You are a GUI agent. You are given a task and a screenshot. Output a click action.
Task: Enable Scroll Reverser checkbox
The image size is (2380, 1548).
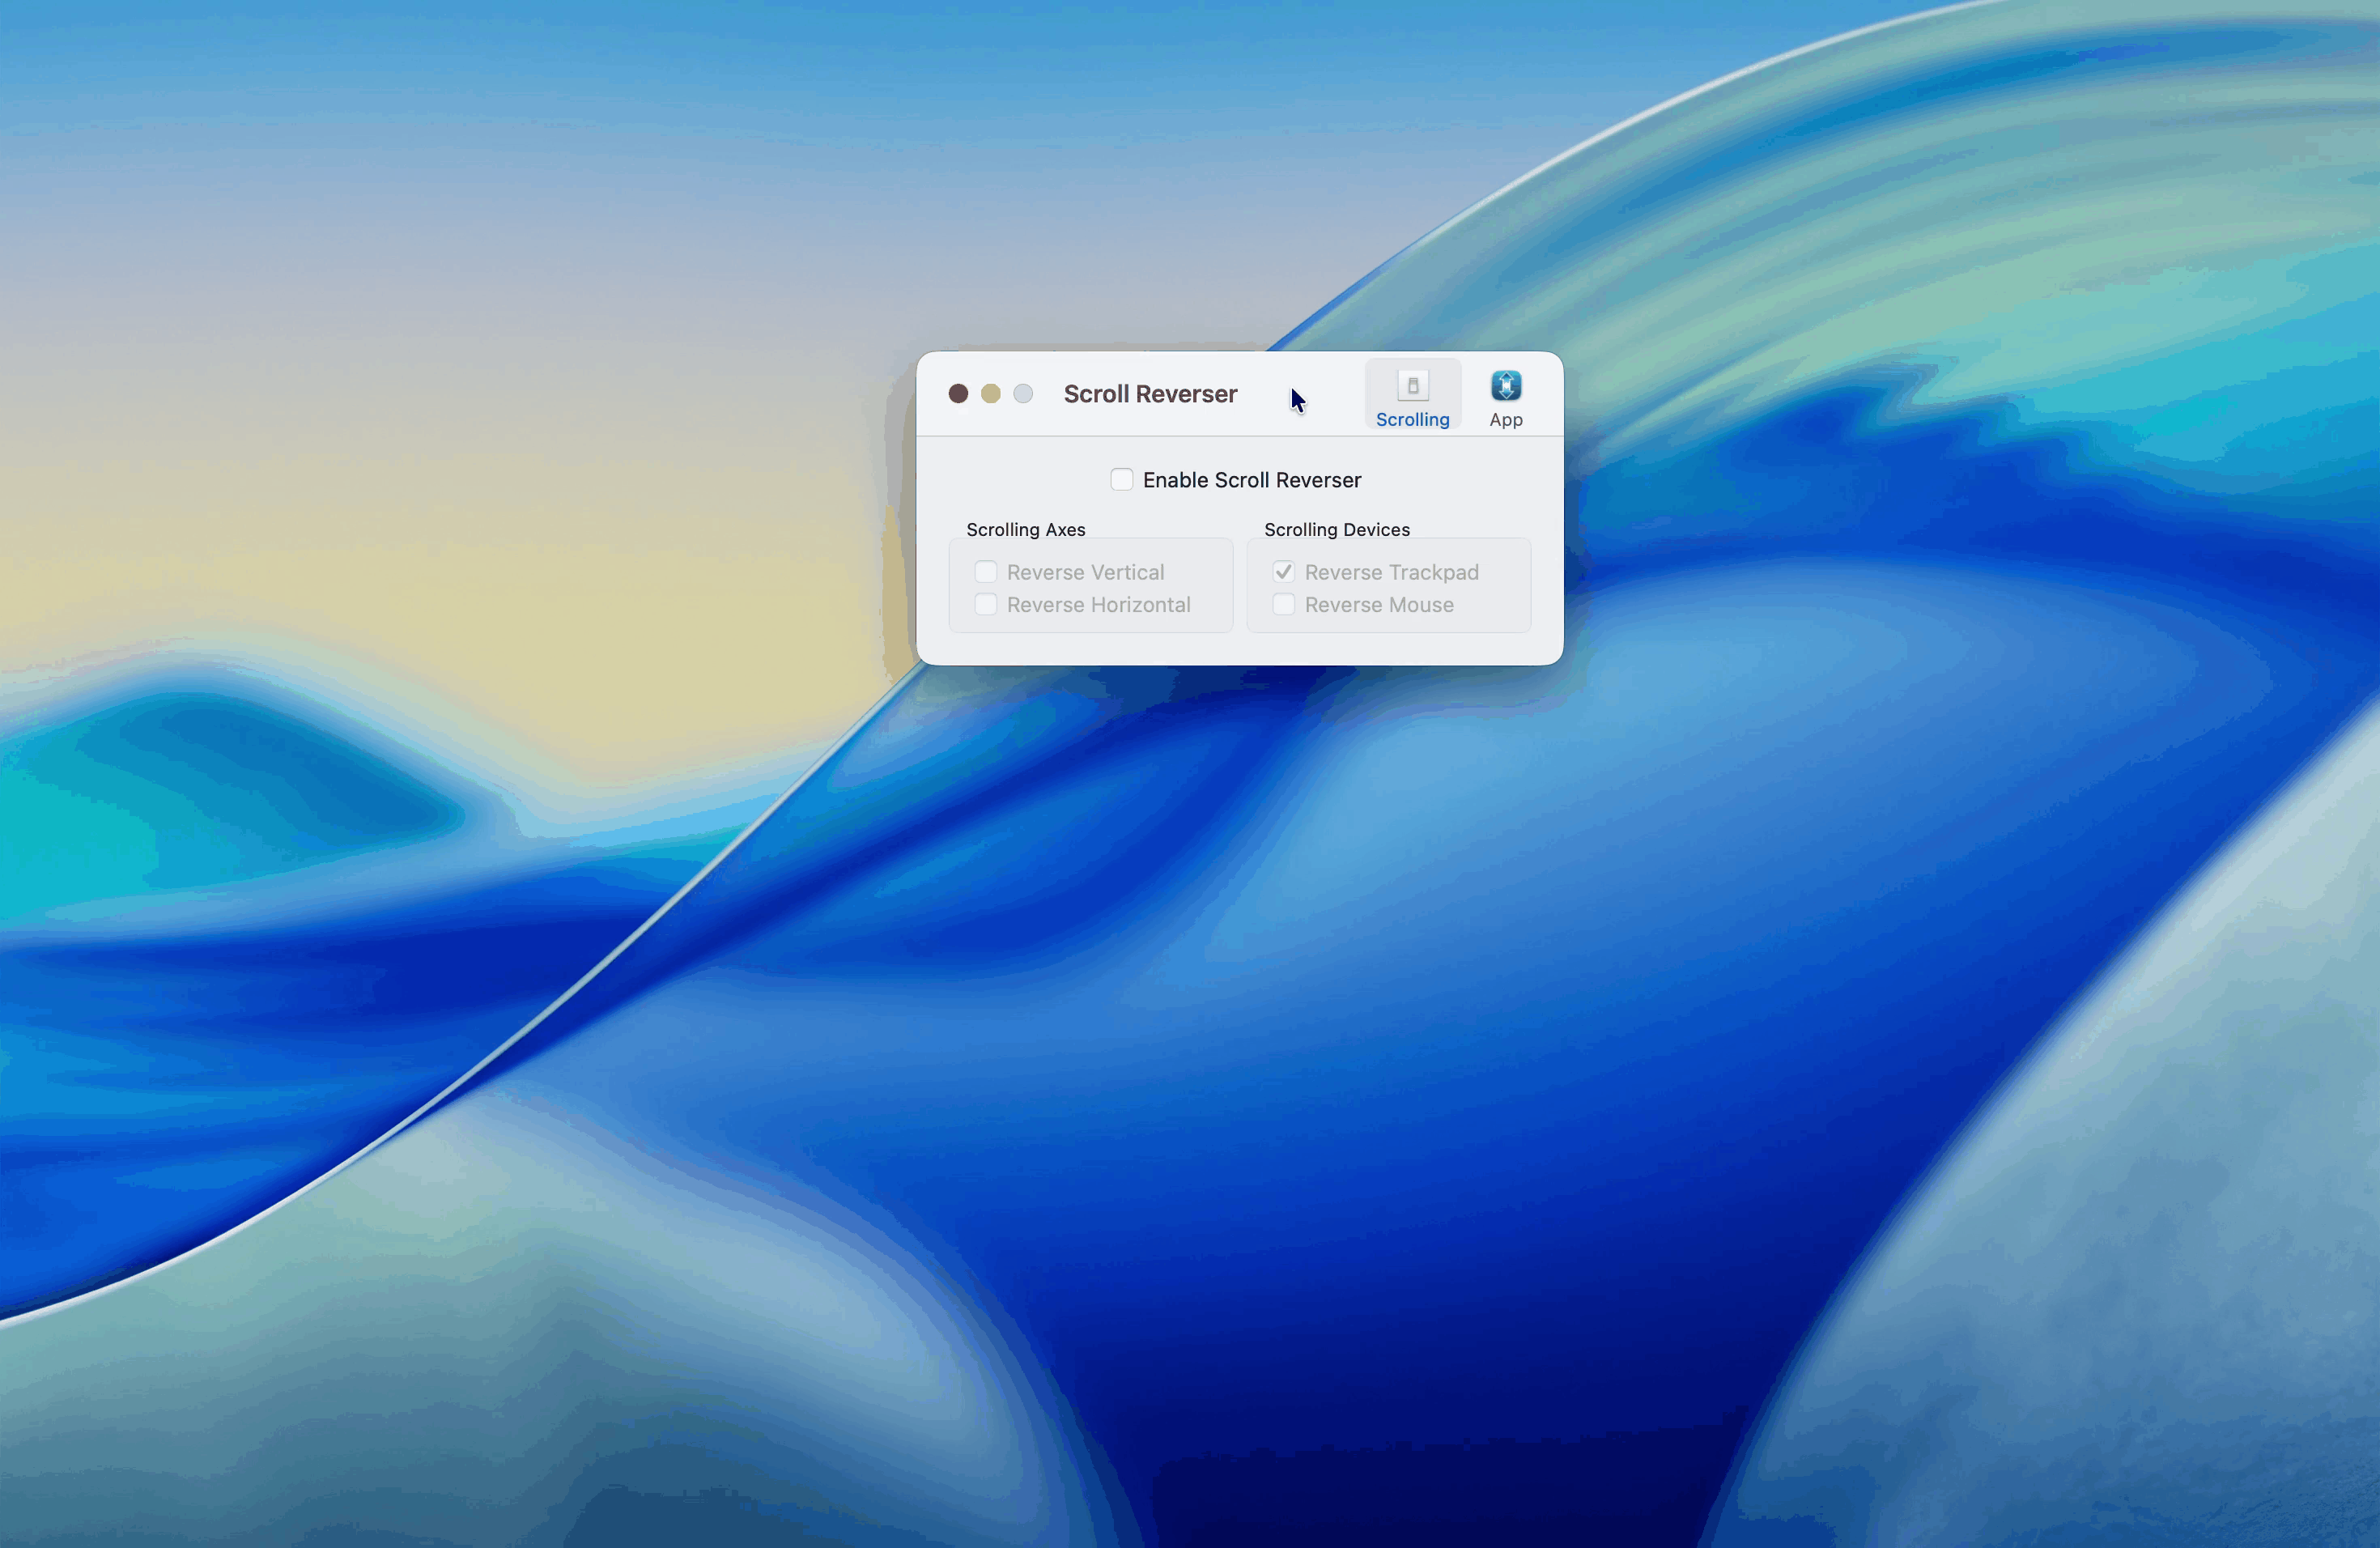pyautogui.click(x=1121, y=480)
